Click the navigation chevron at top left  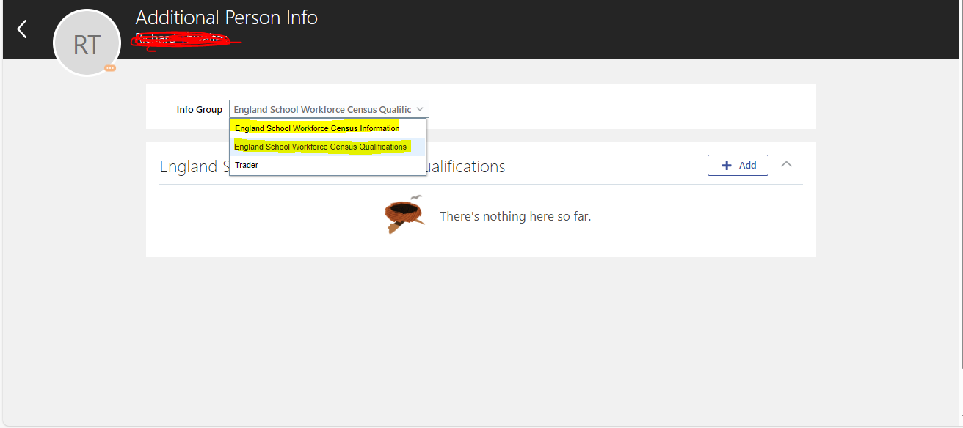(20, 29)
